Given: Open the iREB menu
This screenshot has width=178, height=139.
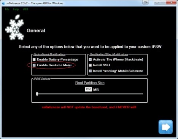Looking at the screenshot, I should [x=25, y=9].
